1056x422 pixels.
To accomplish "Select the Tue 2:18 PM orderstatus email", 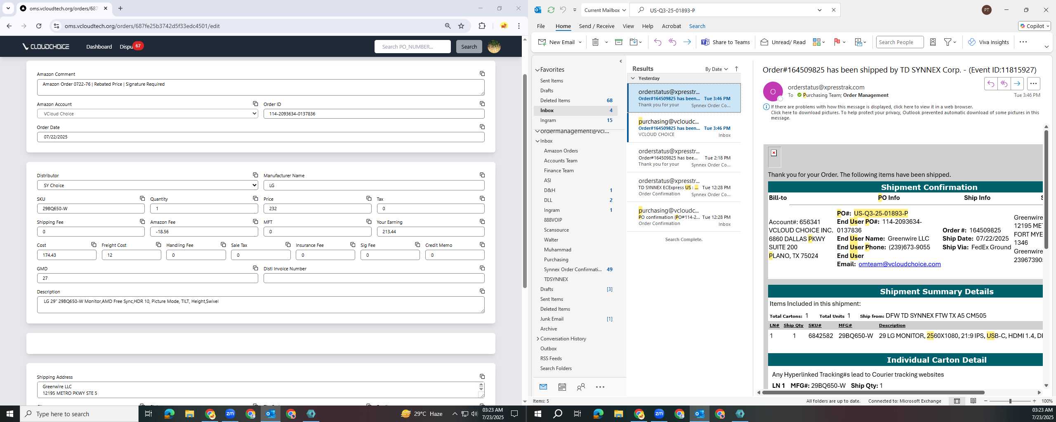I will [684, 157].
